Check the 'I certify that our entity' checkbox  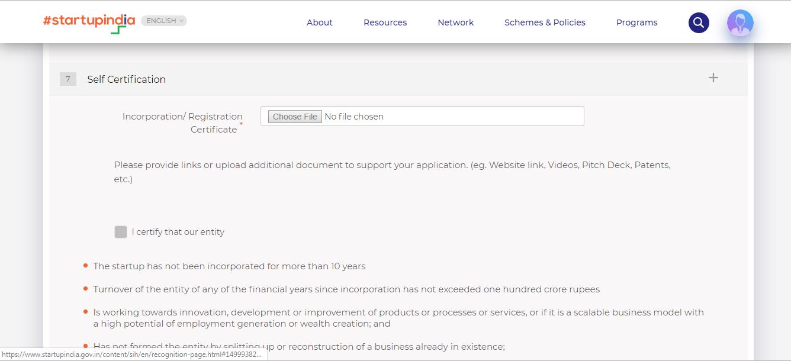(x=121, y=232)
